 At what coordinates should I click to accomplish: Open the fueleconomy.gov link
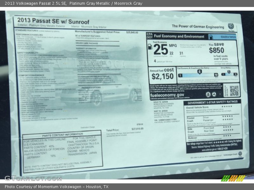pyautogui.click(x=167, y=95)
